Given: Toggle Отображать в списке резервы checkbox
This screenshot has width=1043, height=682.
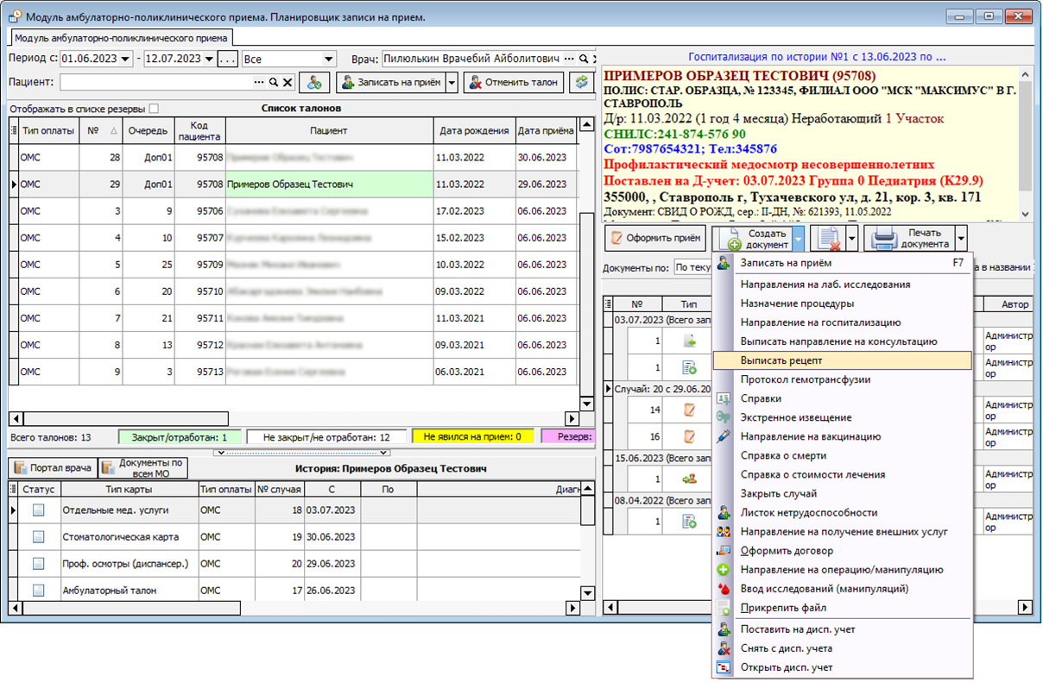Looking at the screenshot, I should pyautogui.click(x=154, y=109).
